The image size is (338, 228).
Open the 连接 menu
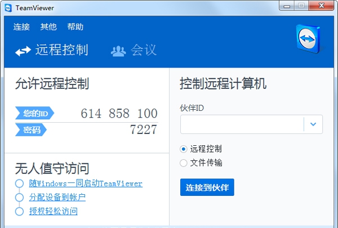(21, 27)
